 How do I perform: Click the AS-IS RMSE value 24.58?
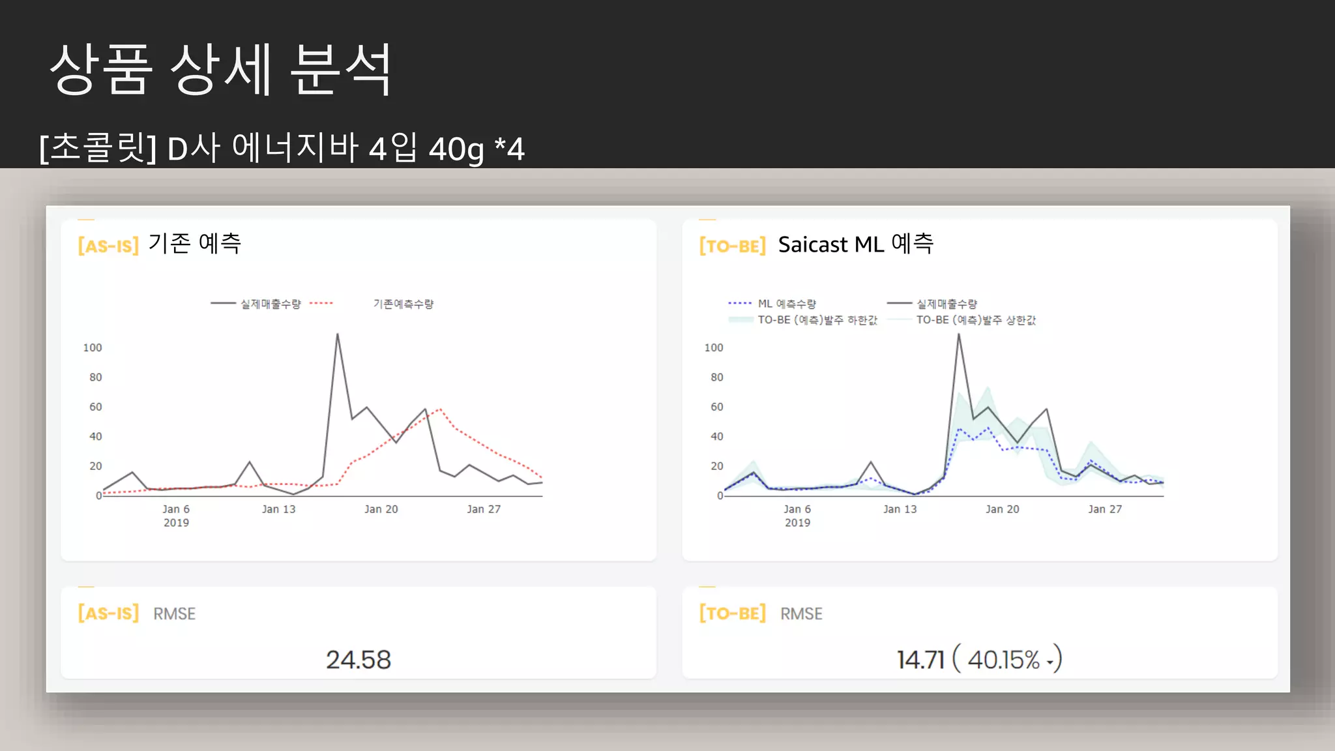pyautogui.click(x=359, y=660)
